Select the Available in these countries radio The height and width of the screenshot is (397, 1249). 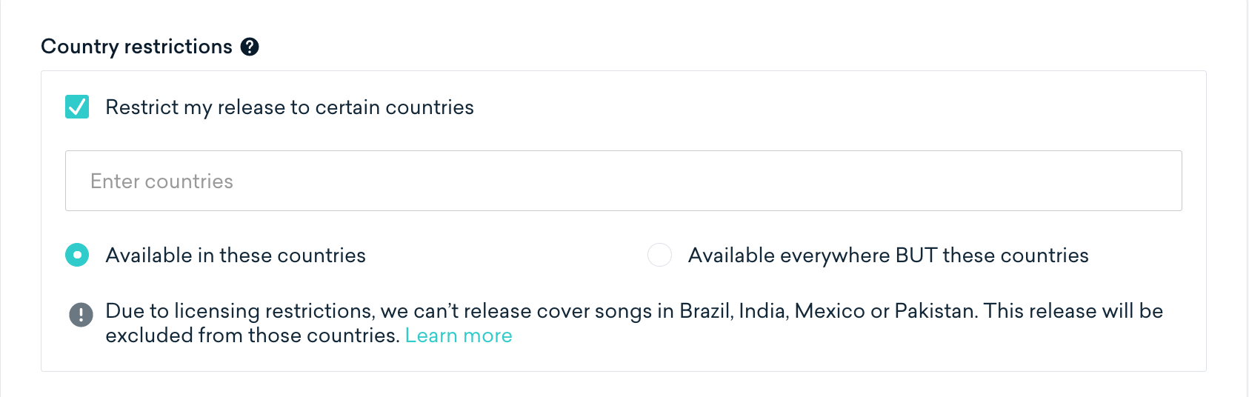click(x=77, y=255)
